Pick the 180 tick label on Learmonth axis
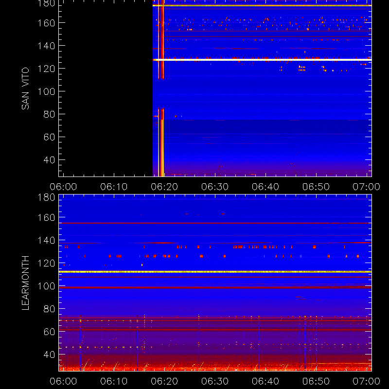 [x=46, y=197]
